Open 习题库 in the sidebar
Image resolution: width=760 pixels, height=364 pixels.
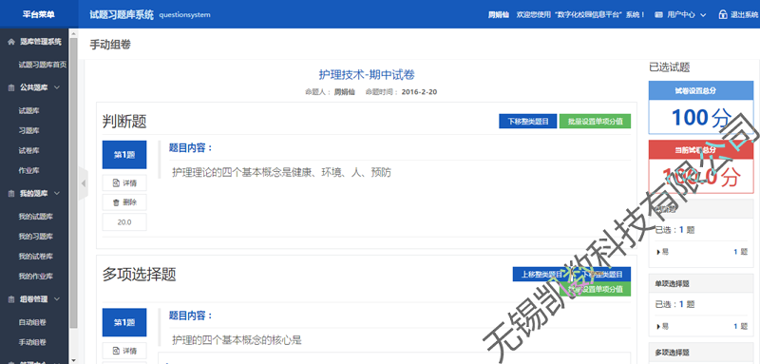tap(29, 131)
